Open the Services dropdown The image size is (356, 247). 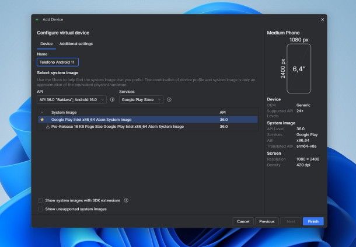(x=141, y=100)
